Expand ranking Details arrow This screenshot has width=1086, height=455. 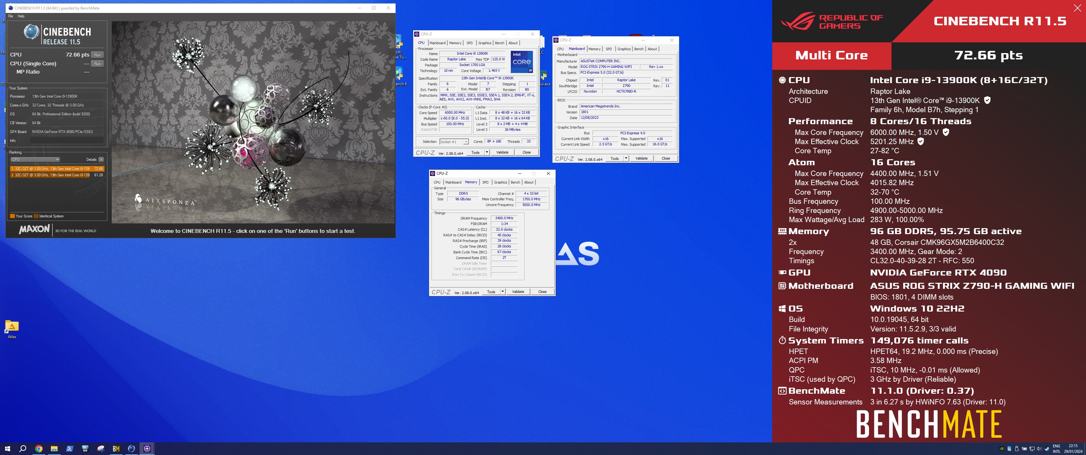(x=101, y=160)
